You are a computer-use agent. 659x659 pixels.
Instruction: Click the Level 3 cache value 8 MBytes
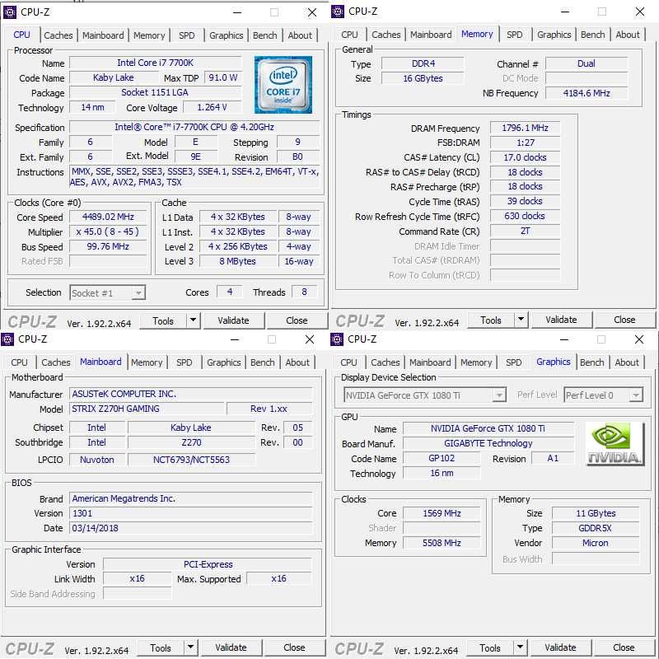[237, 261]
